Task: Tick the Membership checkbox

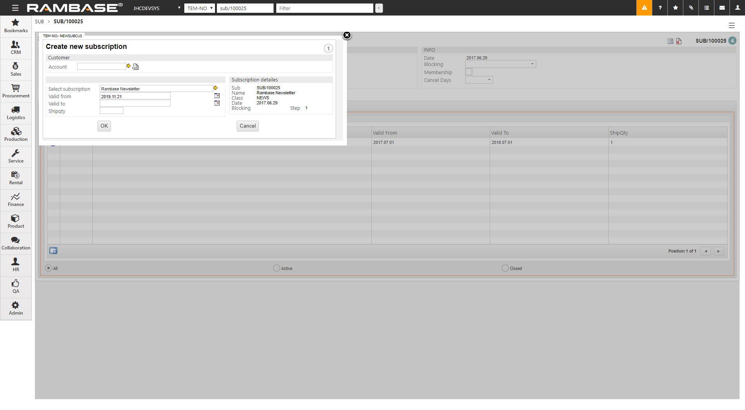Action: pos(469,72)
